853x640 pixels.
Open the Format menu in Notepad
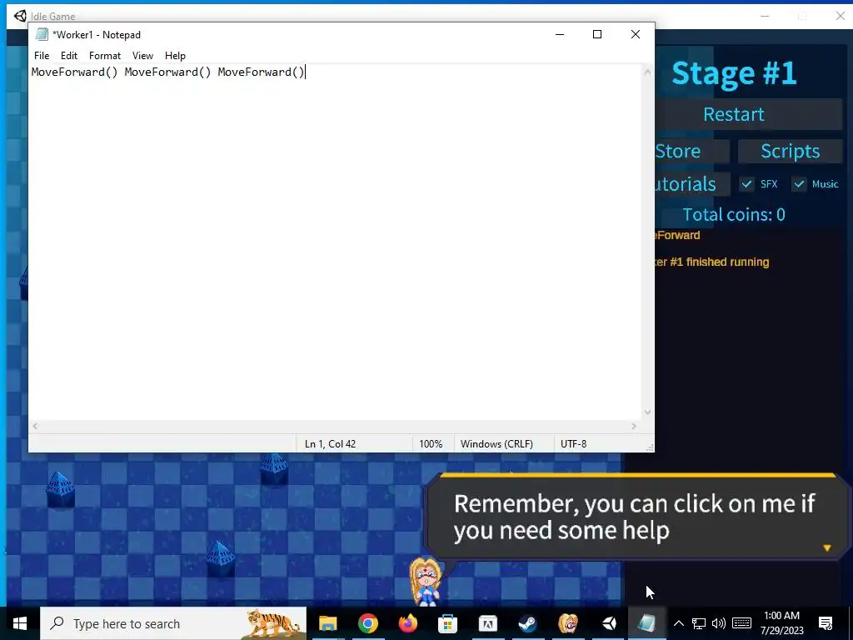tap(104, 56)
